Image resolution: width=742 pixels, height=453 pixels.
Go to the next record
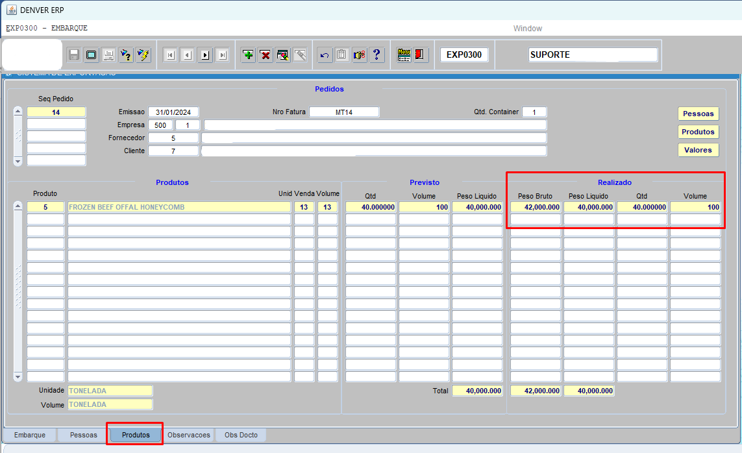pyautogui.click(x=205, y=55)
